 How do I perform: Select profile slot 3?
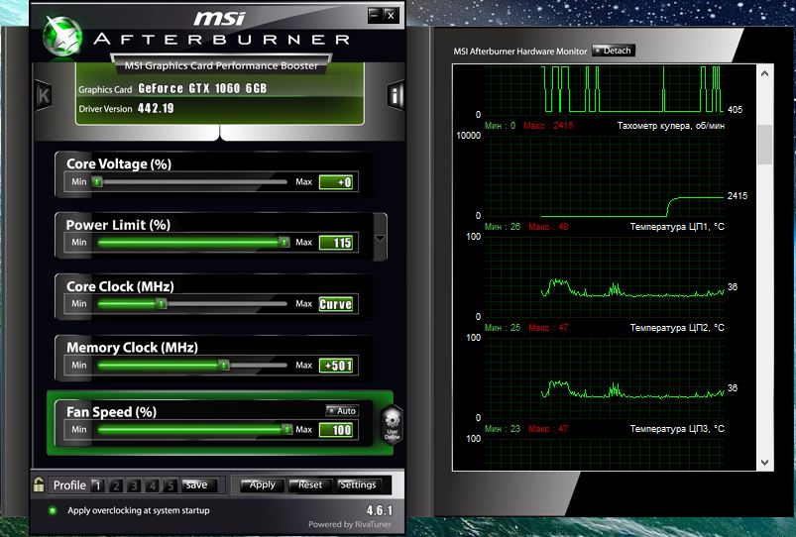[134, 485]
